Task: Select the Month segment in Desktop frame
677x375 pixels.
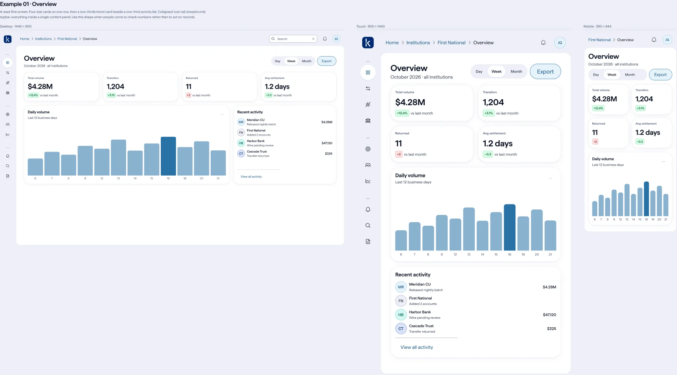Action: (x=307, y=61)
